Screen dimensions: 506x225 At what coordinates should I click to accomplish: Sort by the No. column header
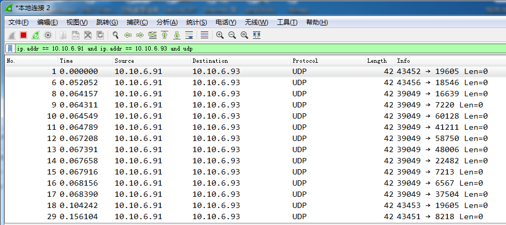(31, 61)
